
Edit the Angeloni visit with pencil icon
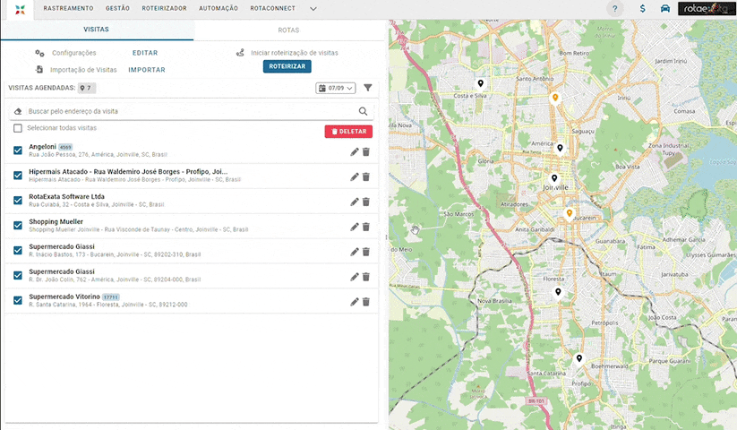[355, 151]
